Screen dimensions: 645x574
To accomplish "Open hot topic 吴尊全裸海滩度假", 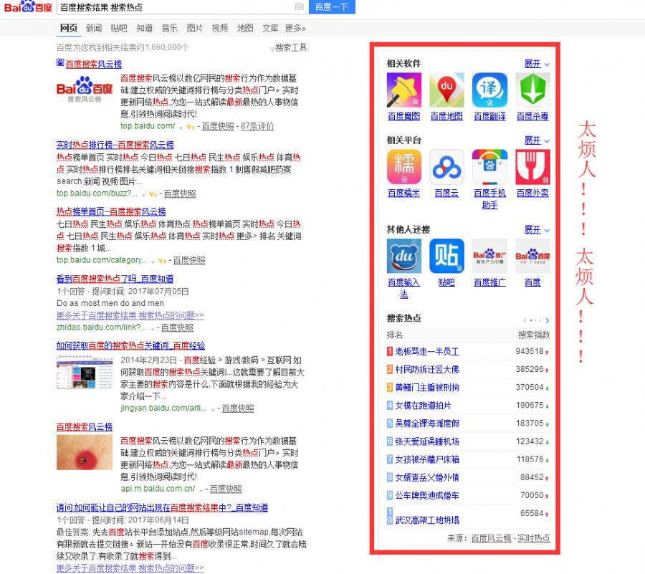I will click(x=427, y=424).
